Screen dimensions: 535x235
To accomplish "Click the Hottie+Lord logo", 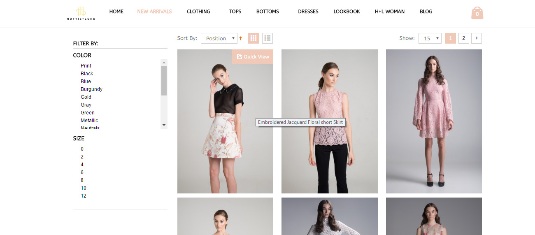I will pos(81,13).
